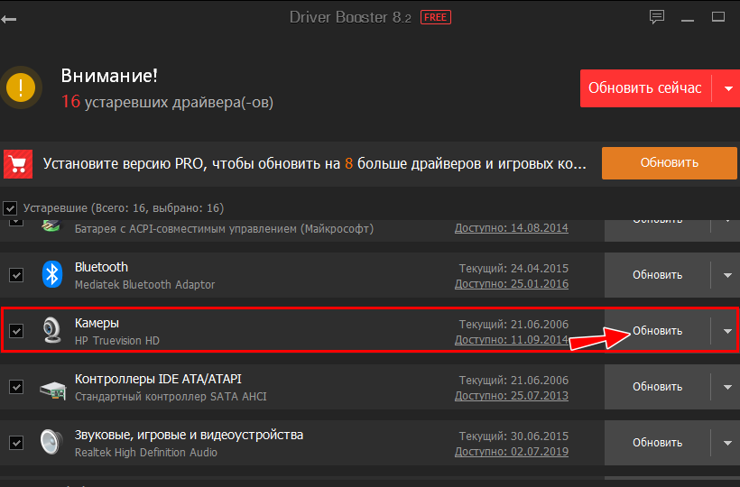Go back with the arrow icon
Viewport: 740px width, 487px height.
(9, 19)
